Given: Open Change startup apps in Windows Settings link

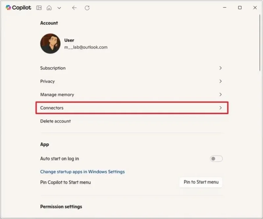Looking at the screenshot, I should click(x=83, y=172).
